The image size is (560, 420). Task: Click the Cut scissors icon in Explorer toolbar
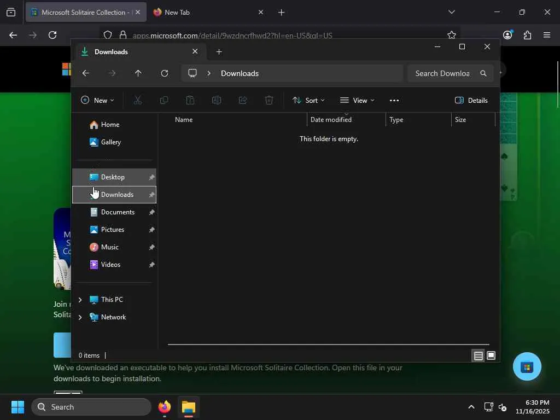click(137, 101)
